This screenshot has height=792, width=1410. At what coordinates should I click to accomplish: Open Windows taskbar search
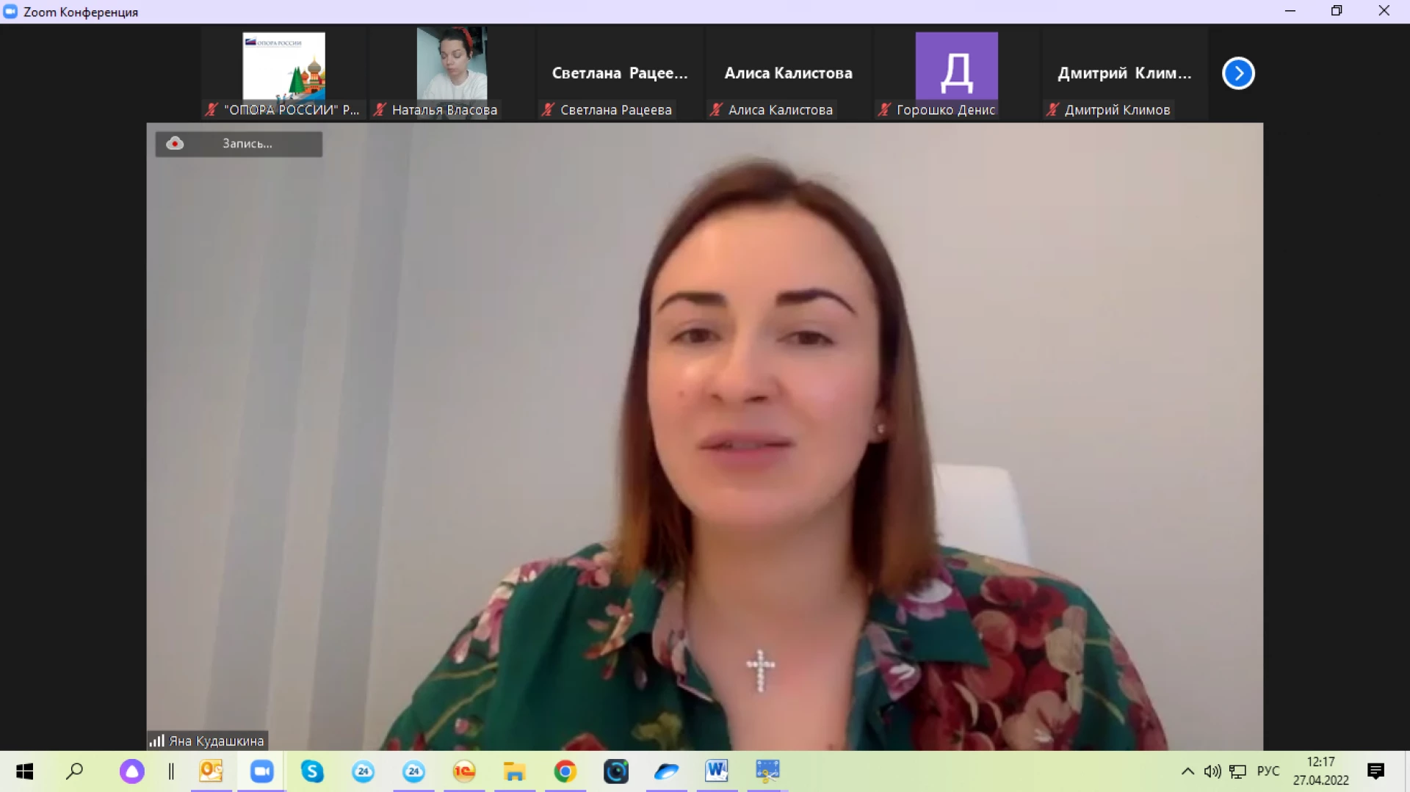point(75,771)
